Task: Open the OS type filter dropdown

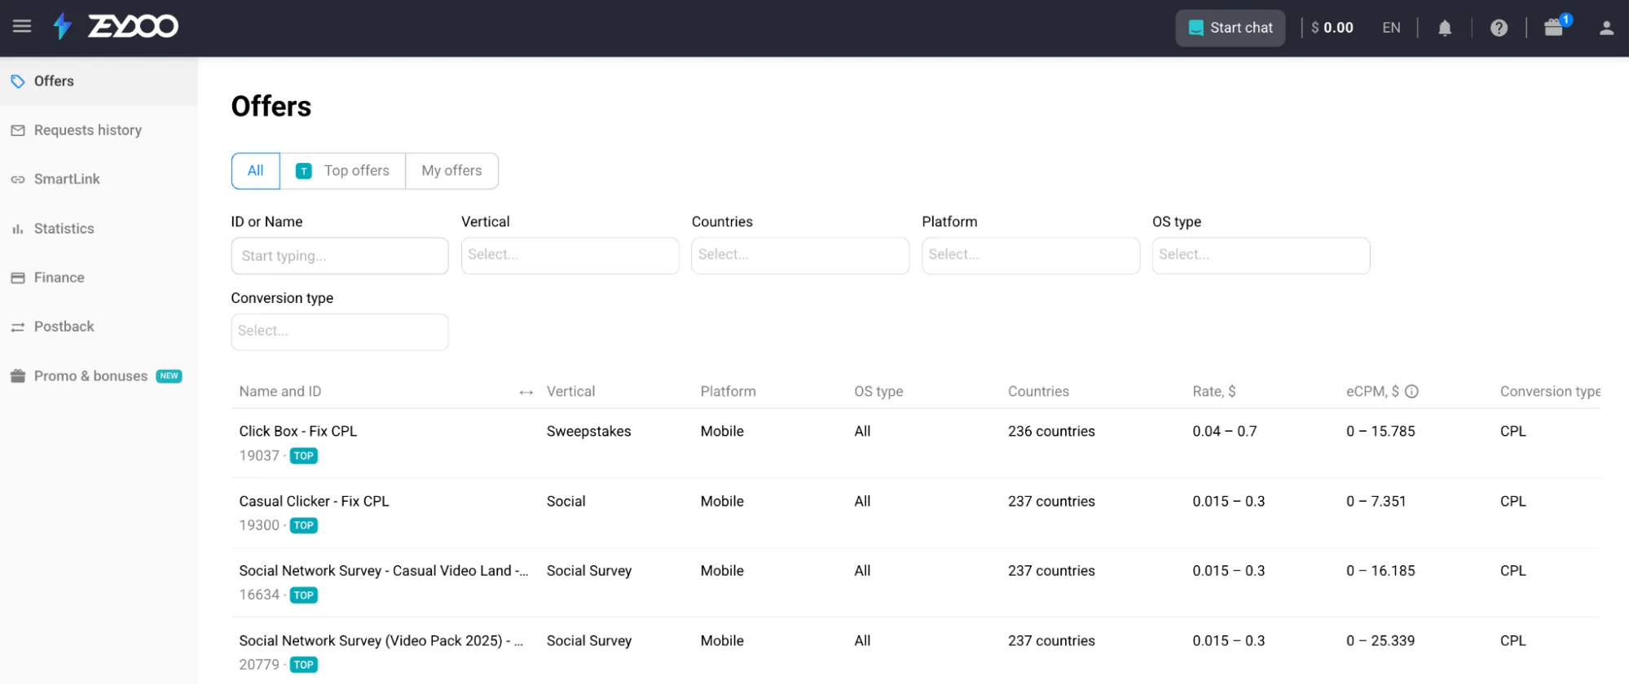Action: pyautogui.click(x=1260, y=256)
